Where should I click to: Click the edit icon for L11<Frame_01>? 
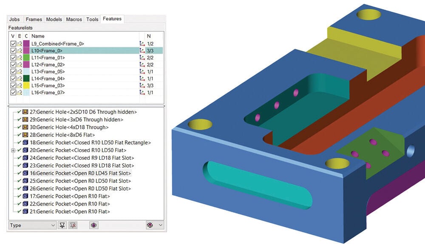pos(20,58)
